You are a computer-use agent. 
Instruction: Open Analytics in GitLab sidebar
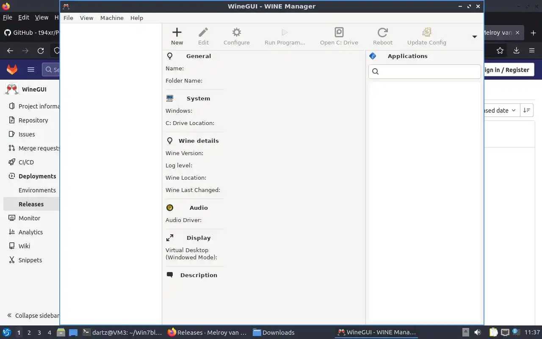coord(30,232)
